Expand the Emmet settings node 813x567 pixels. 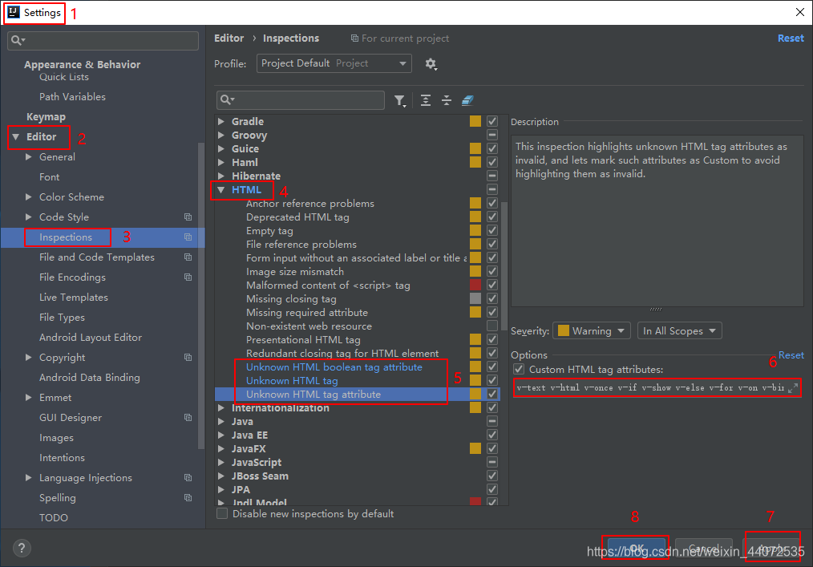click(x=29, y=397)
